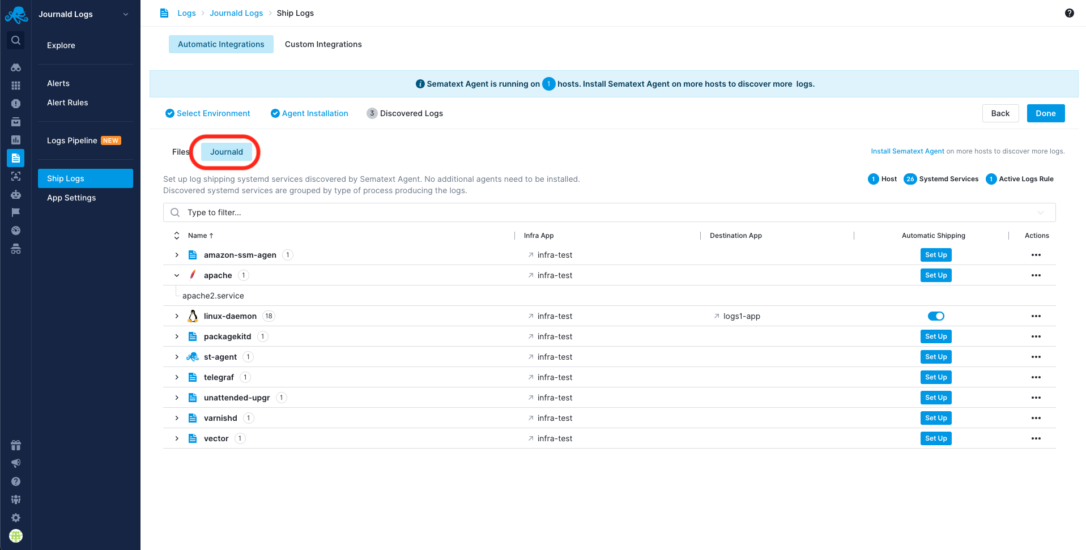Expand the unattended-upgr row
Viewport: 1086px width, 550px height.
point(177,398)
